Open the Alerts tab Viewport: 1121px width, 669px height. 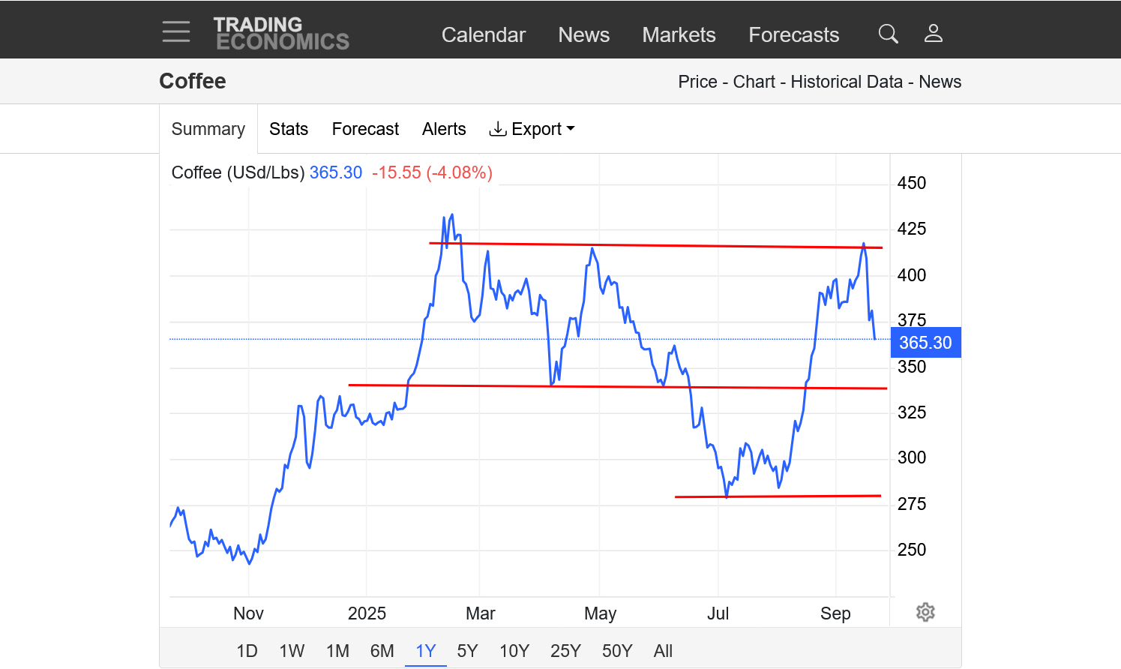(x=444, y=129)
